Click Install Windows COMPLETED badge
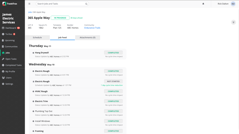This screenshot has height=134, width=239. [113, 121]
